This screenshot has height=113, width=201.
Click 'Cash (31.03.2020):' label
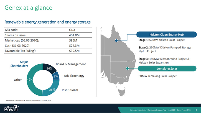(x=17, y=46)
